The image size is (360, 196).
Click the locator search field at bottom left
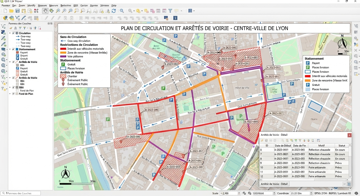[21, 193]
